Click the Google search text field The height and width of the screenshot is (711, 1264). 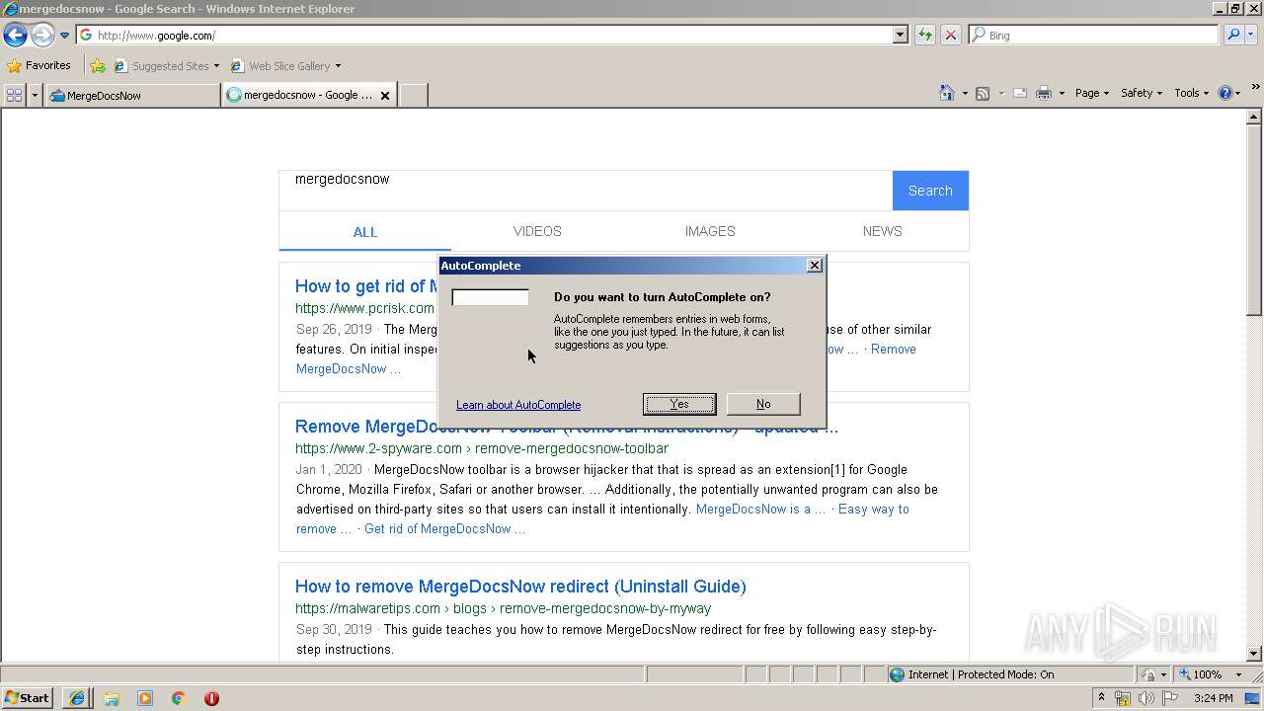[x=586, y=190]
